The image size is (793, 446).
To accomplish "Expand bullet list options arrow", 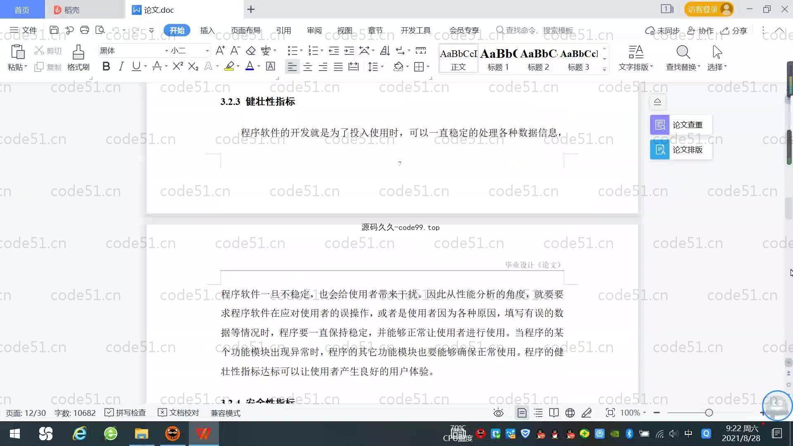I will pos(301,51).
